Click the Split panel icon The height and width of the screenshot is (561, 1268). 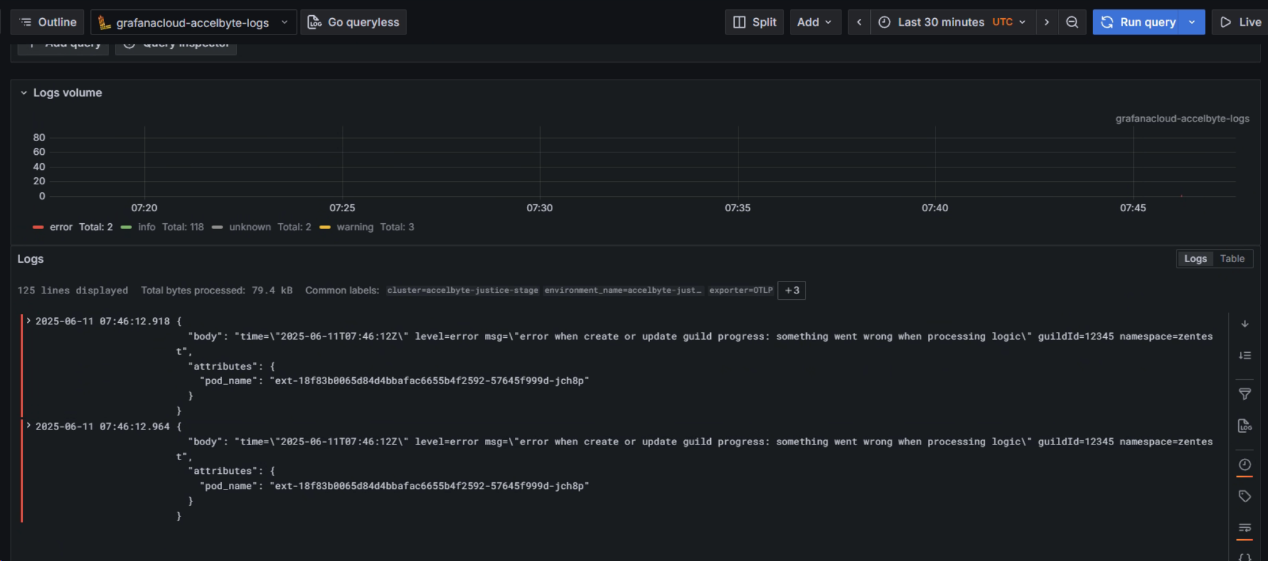pos(739,22)
